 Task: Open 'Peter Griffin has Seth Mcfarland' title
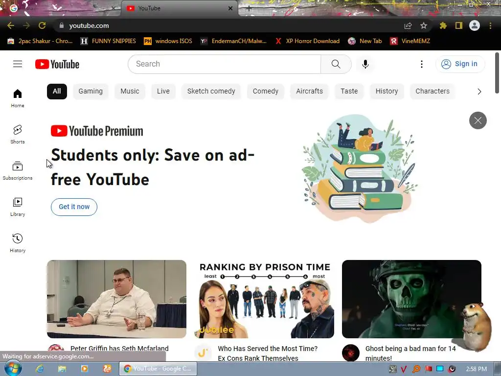[x=119, y=349]
